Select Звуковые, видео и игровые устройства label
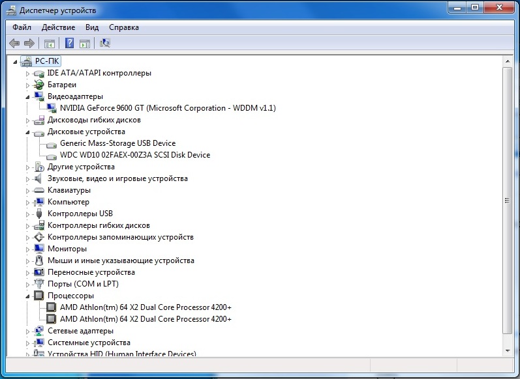The image size is (520, 379). coord(117,178)
